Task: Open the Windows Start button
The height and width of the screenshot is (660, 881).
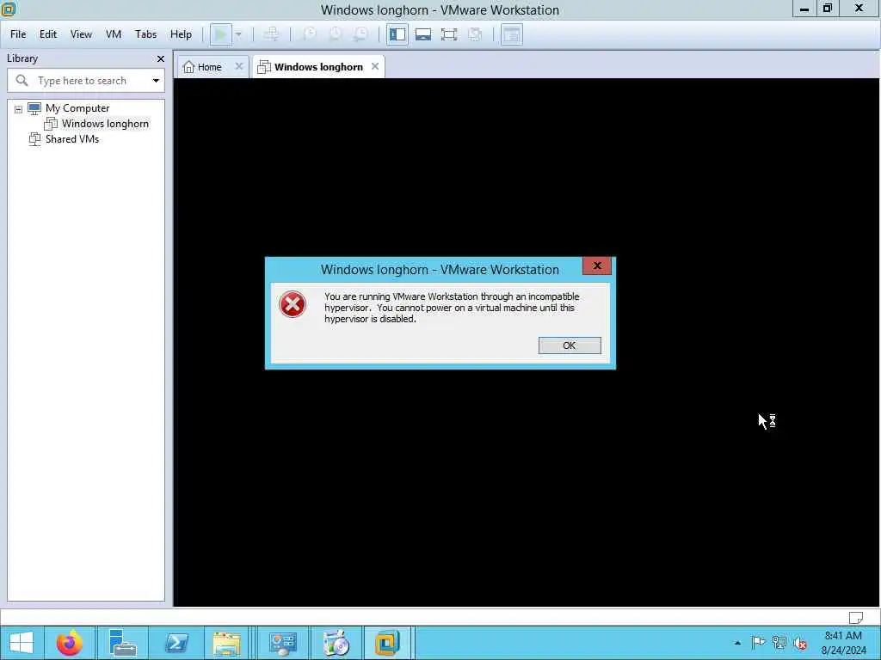Action: click(x=22, y=643)
